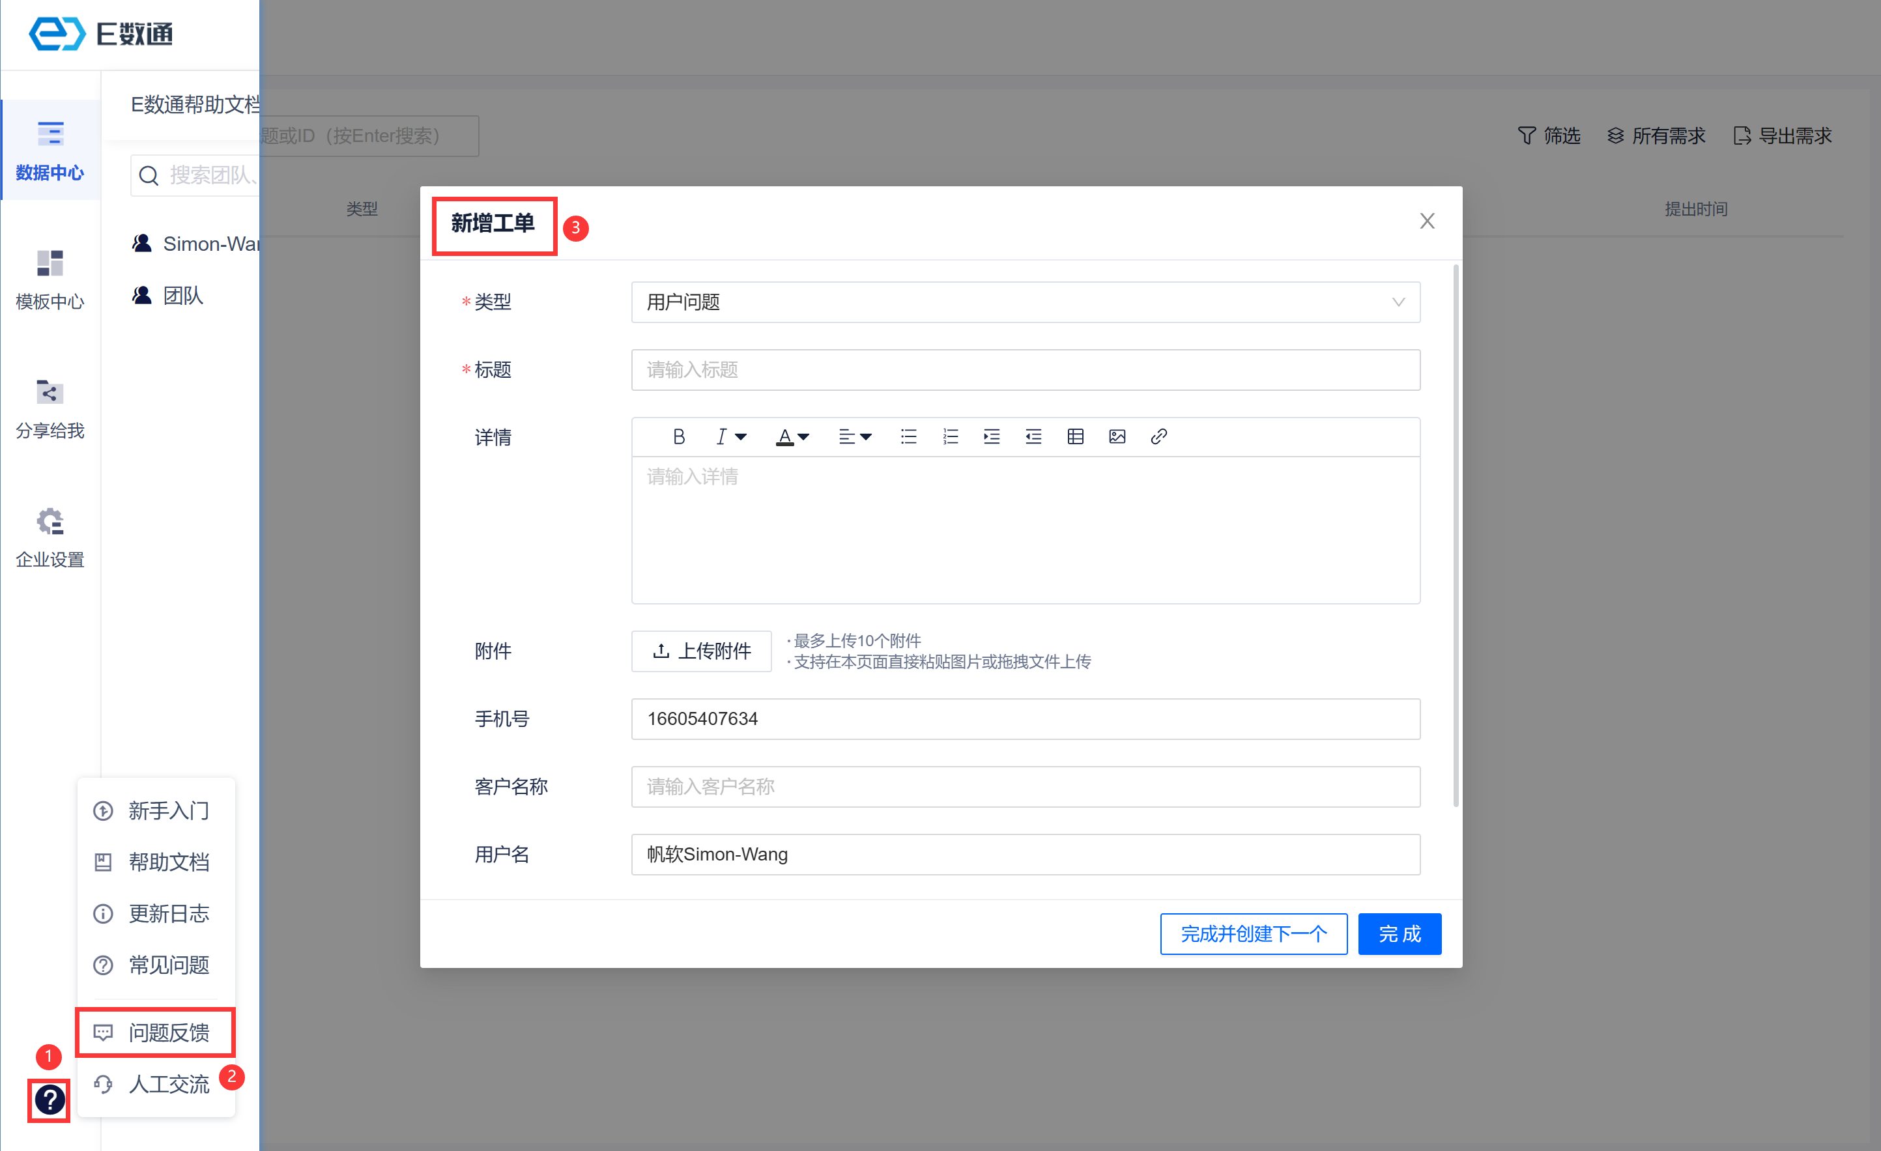Viewport: 1881px width, 1151px height.
Task: Click the insert link icon
Action: 1158,436
